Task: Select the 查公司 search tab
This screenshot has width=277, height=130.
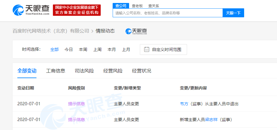Action: click(x=120, y=6)
